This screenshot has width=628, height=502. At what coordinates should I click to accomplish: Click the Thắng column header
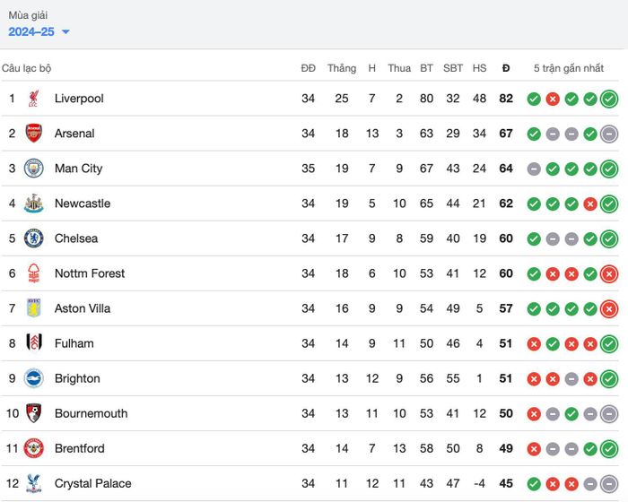tap(342, 68)
